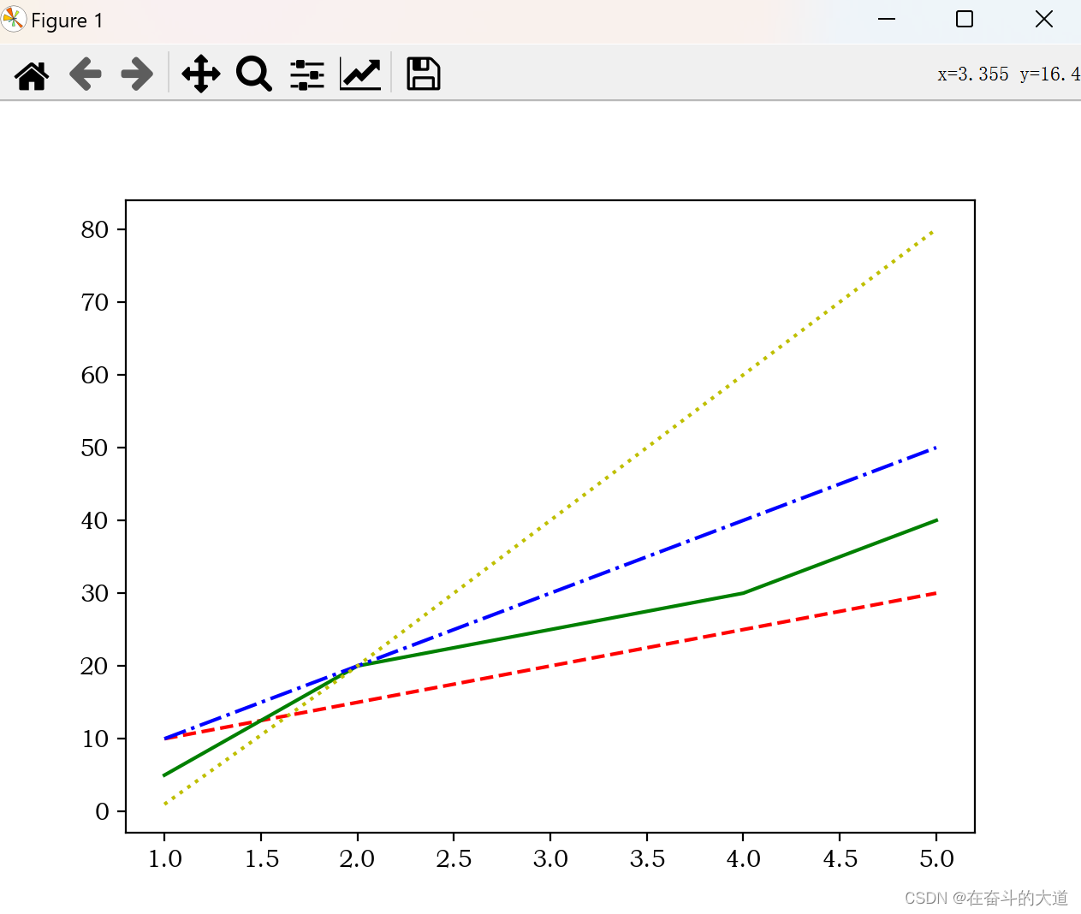Click the cursor coordinates readout x=3.355

pyautogui.click(x=973, y=74)
